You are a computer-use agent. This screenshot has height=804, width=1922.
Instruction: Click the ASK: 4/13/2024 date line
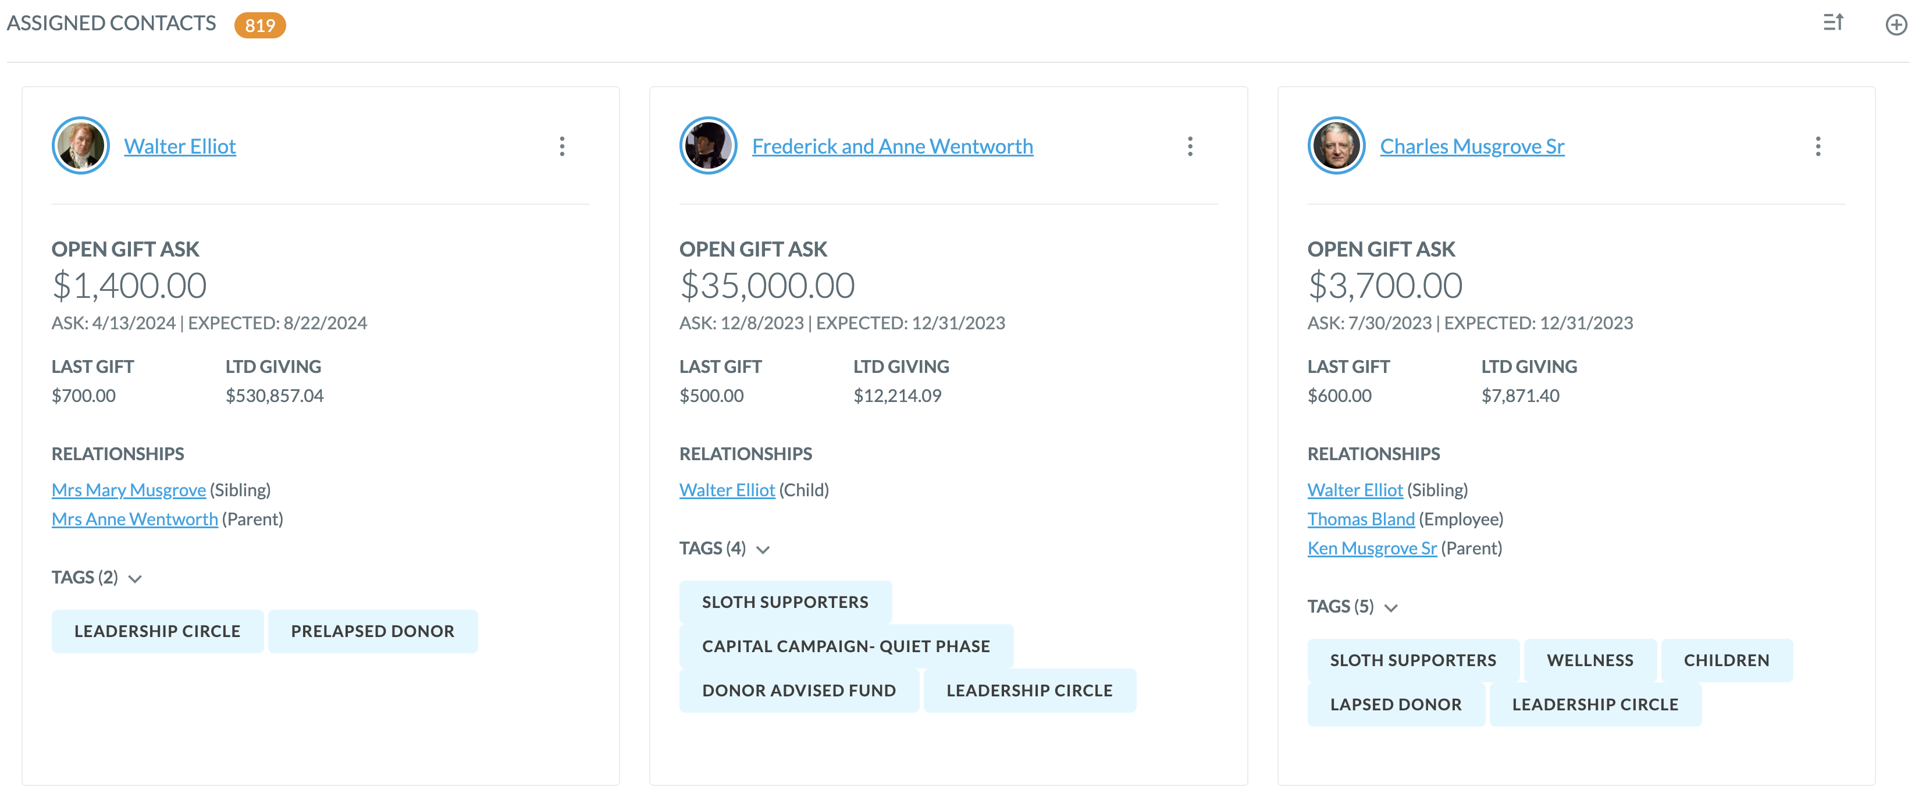[x=209, y=323]
